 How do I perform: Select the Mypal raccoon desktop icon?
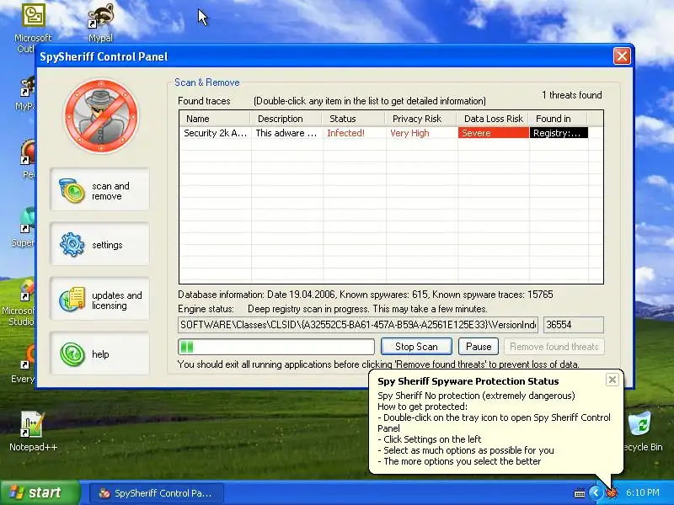coord(100,24)
